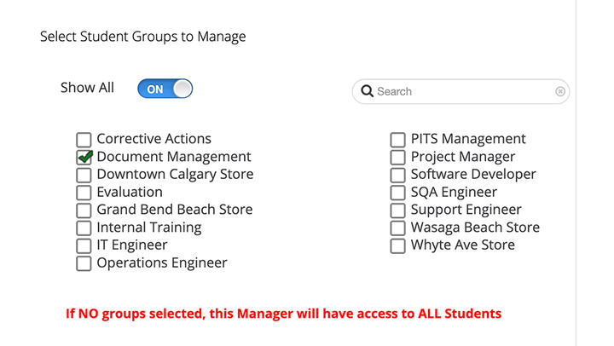The image size is (614, 346).
Task: Tick the Wasaga Beach Store checkbox
Action: (398, 228)
